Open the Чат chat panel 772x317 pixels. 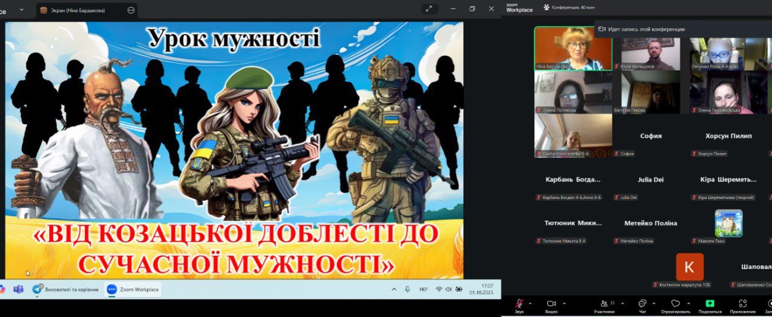click(x=642, y=304)
